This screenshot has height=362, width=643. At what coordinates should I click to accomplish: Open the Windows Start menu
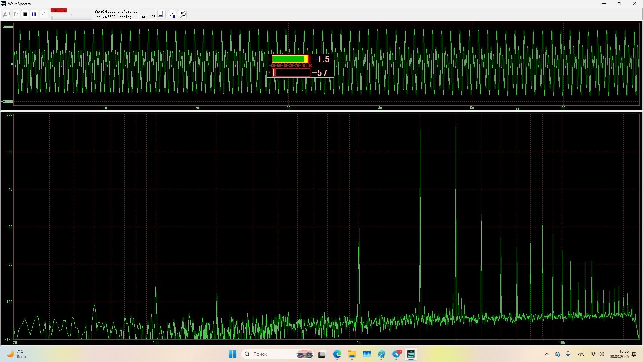[x=232, y=354]
